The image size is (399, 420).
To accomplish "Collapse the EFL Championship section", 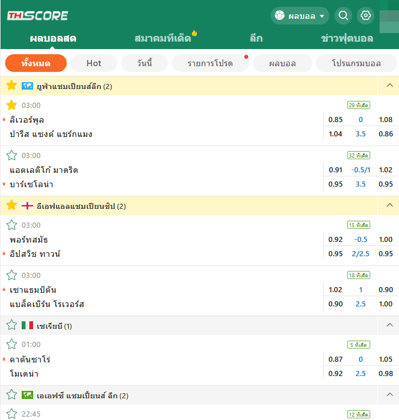I will point(390,205).
